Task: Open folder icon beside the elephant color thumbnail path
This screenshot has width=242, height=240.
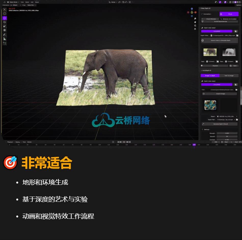Action: click(218, 61)
